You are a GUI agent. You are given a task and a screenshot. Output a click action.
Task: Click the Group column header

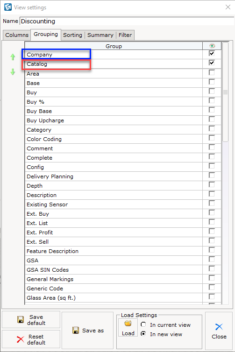tap(114, 46)
